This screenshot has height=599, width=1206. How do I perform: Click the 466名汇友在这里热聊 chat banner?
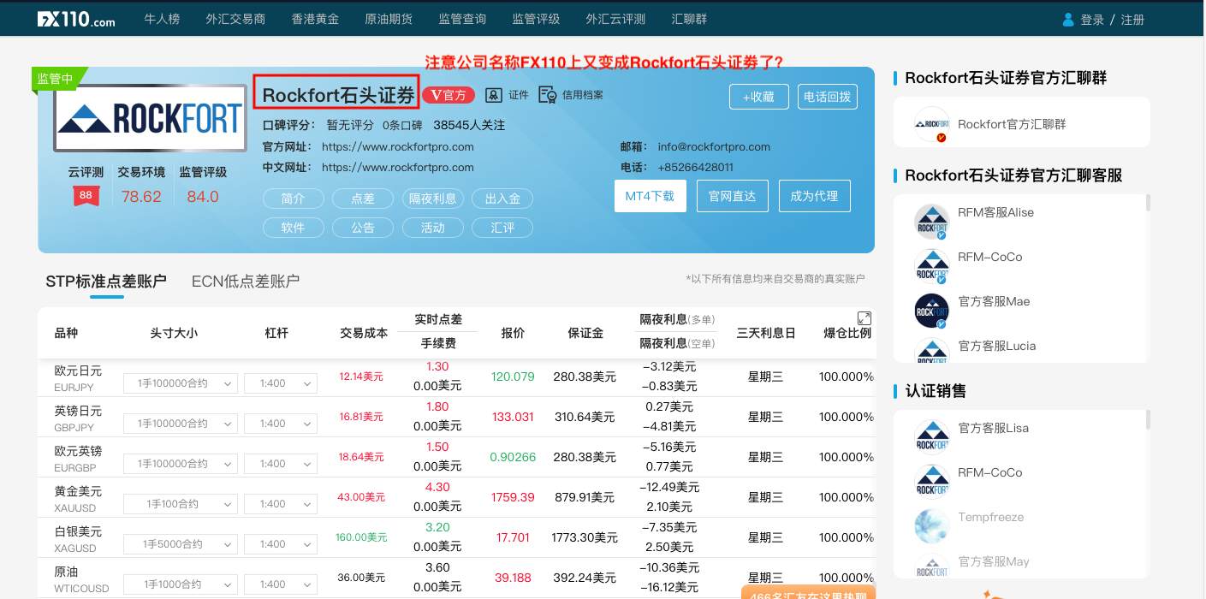point(808,592)
